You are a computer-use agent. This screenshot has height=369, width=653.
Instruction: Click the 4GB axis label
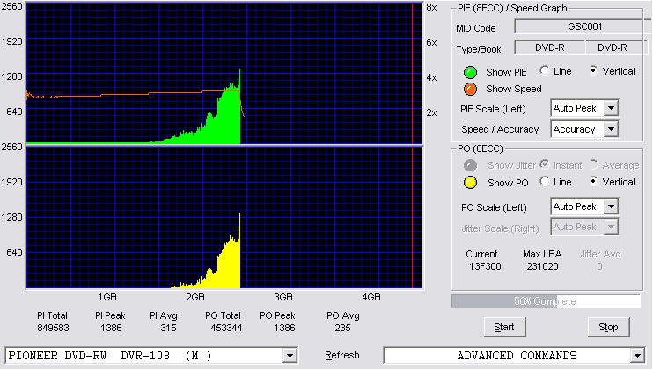point(371,297)
